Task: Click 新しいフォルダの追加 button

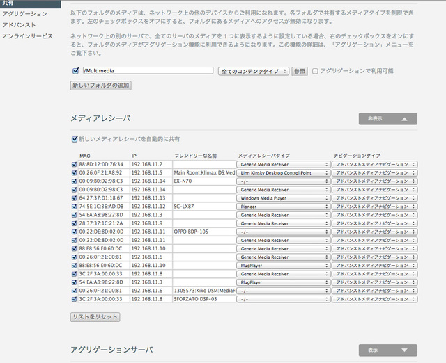Action: tap(101, 85)
